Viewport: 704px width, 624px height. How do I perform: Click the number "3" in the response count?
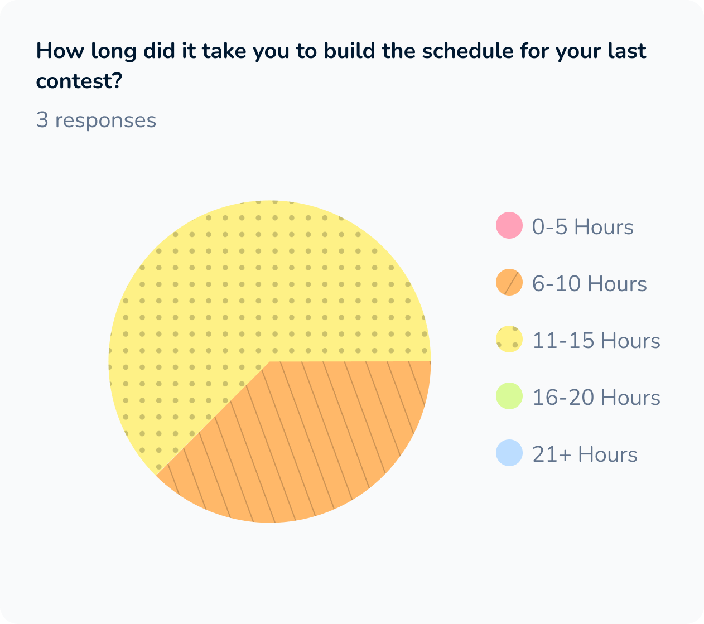[42, 120]
